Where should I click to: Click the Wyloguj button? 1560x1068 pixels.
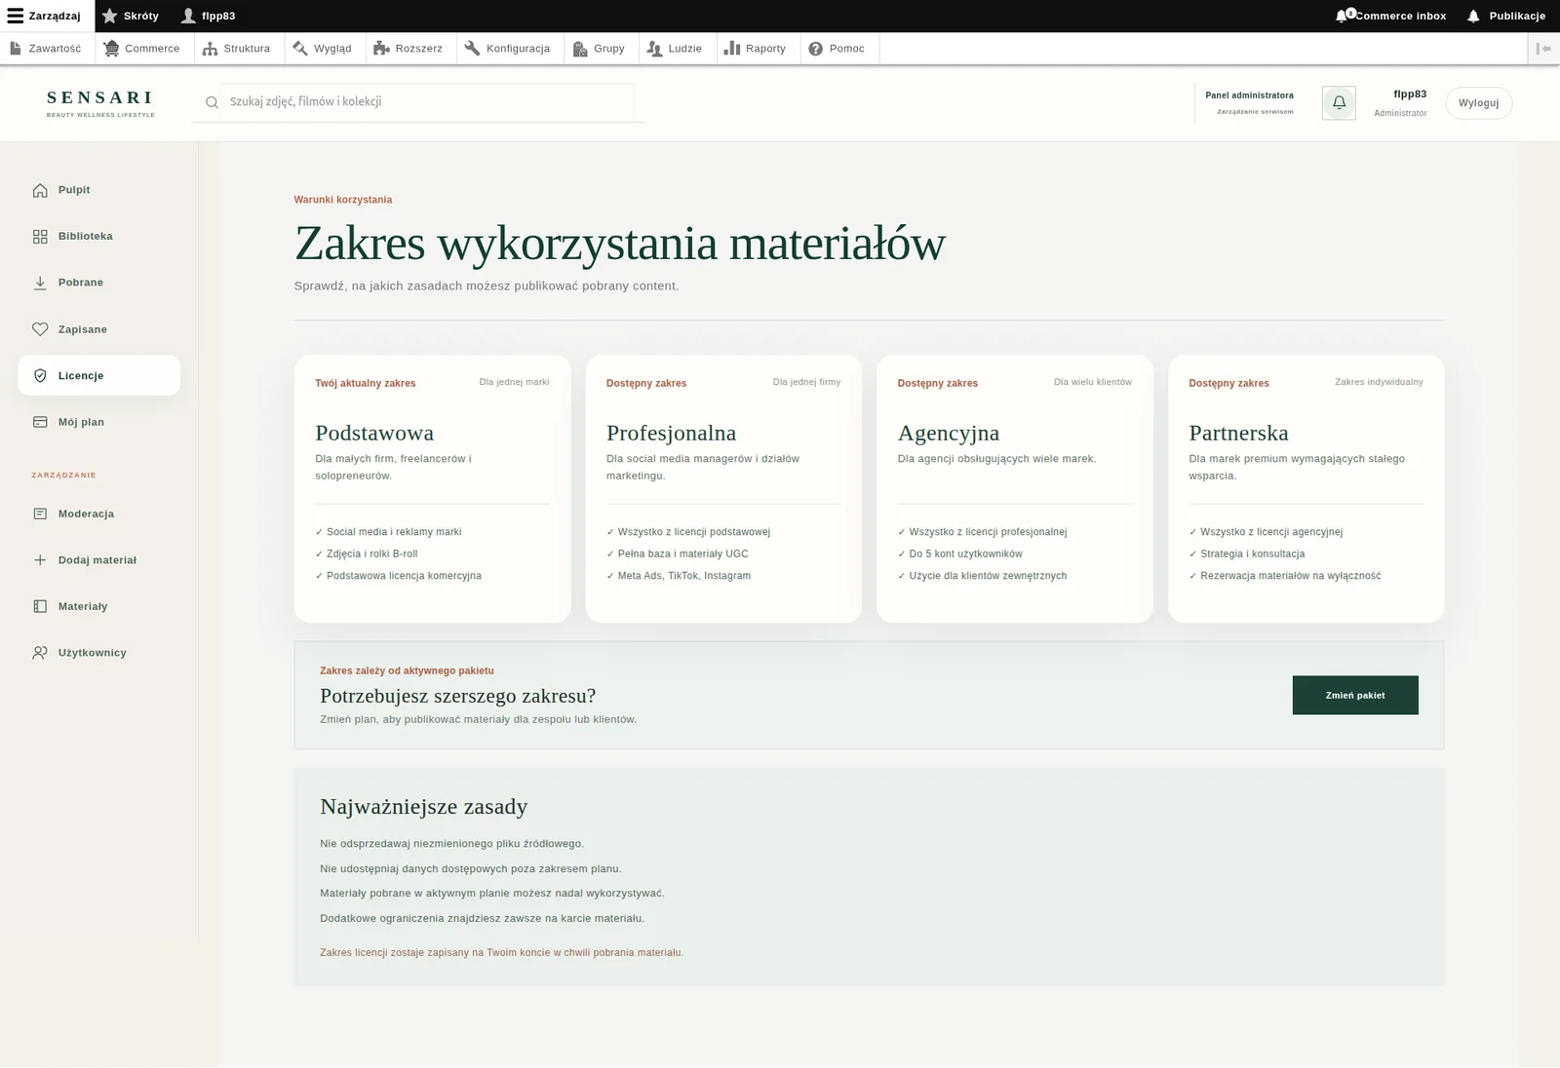click(x=1478, y=103)
